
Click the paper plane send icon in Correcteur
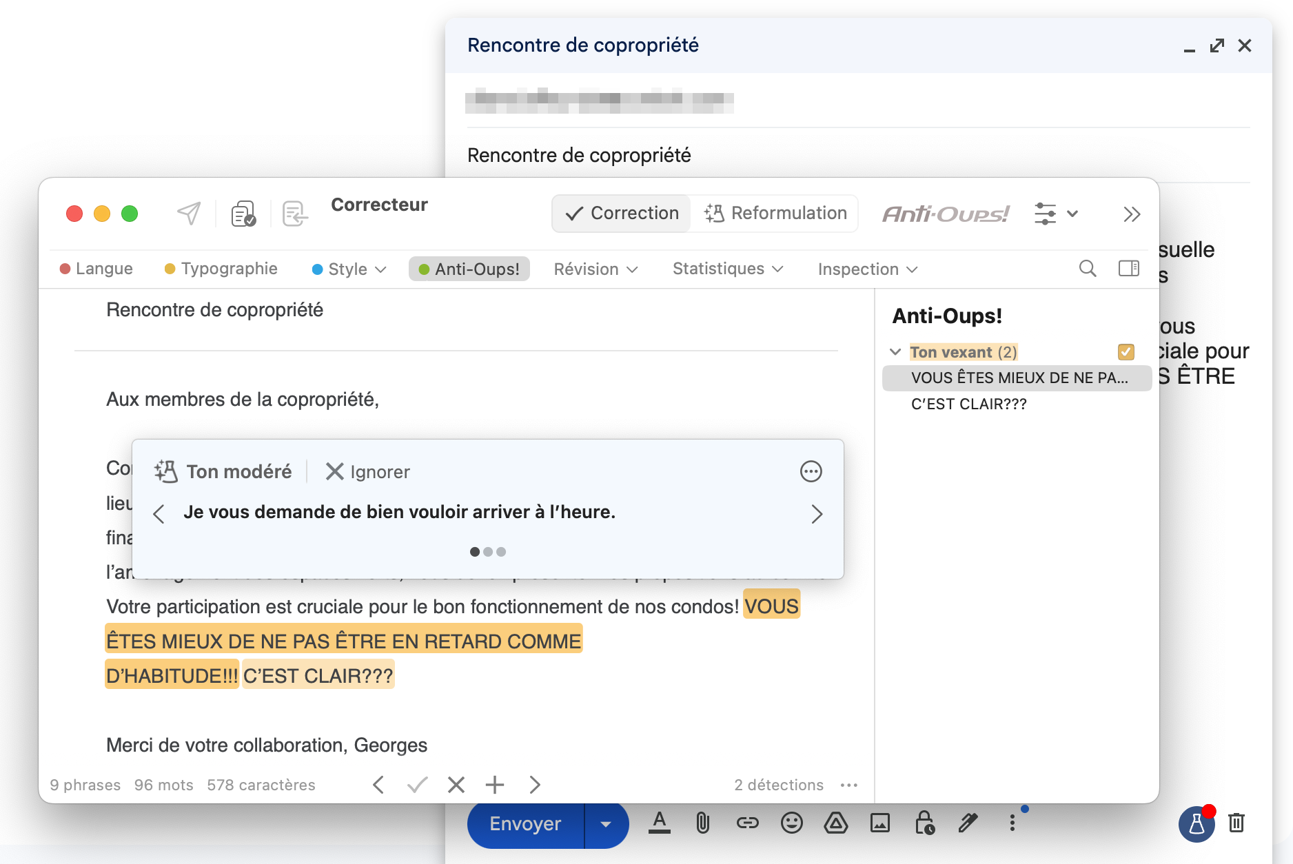tap(189, 214)
